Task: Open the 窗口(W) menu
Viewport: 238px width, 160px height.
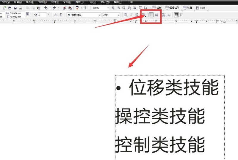Action: pos(105,2)
